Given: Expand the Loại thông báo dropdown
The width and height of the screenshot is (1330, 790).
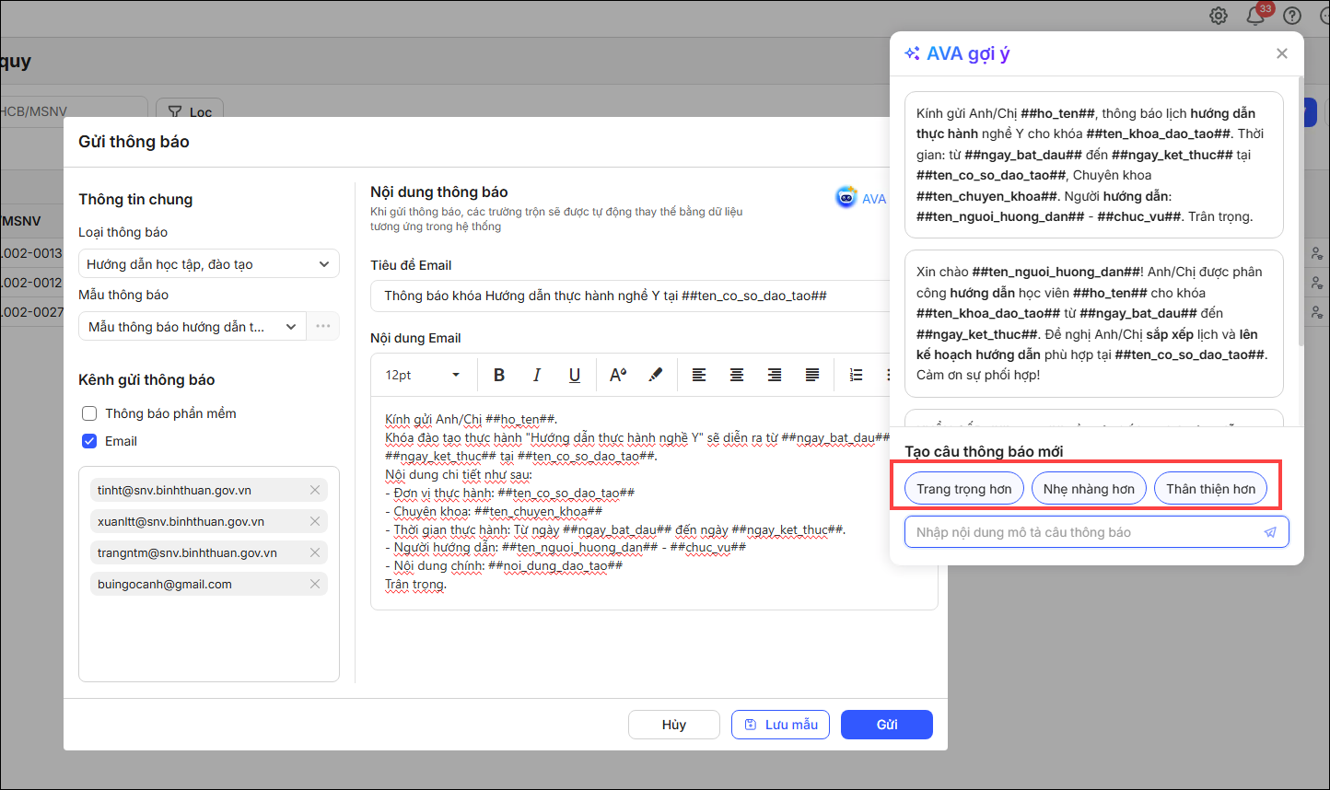Looking at the screenshot, I should click(x=209, y=264).
